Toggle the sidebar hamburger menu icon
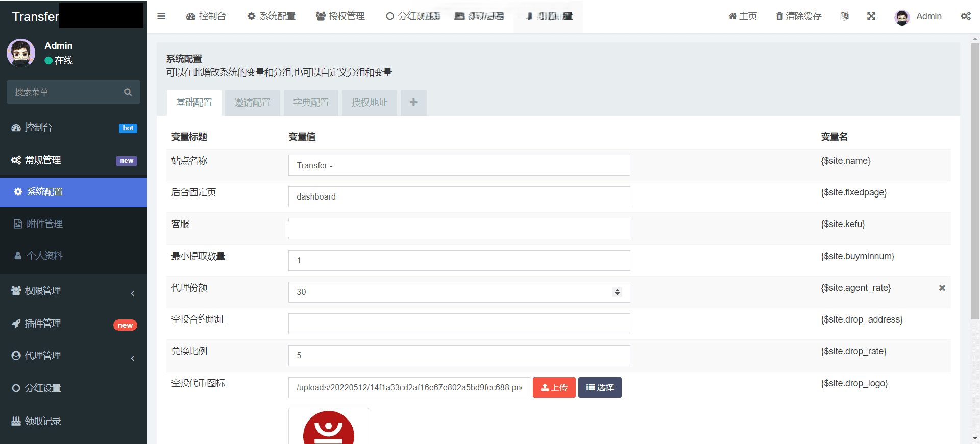980x444 pixels. pyautogui.click(x=161, y=16)
